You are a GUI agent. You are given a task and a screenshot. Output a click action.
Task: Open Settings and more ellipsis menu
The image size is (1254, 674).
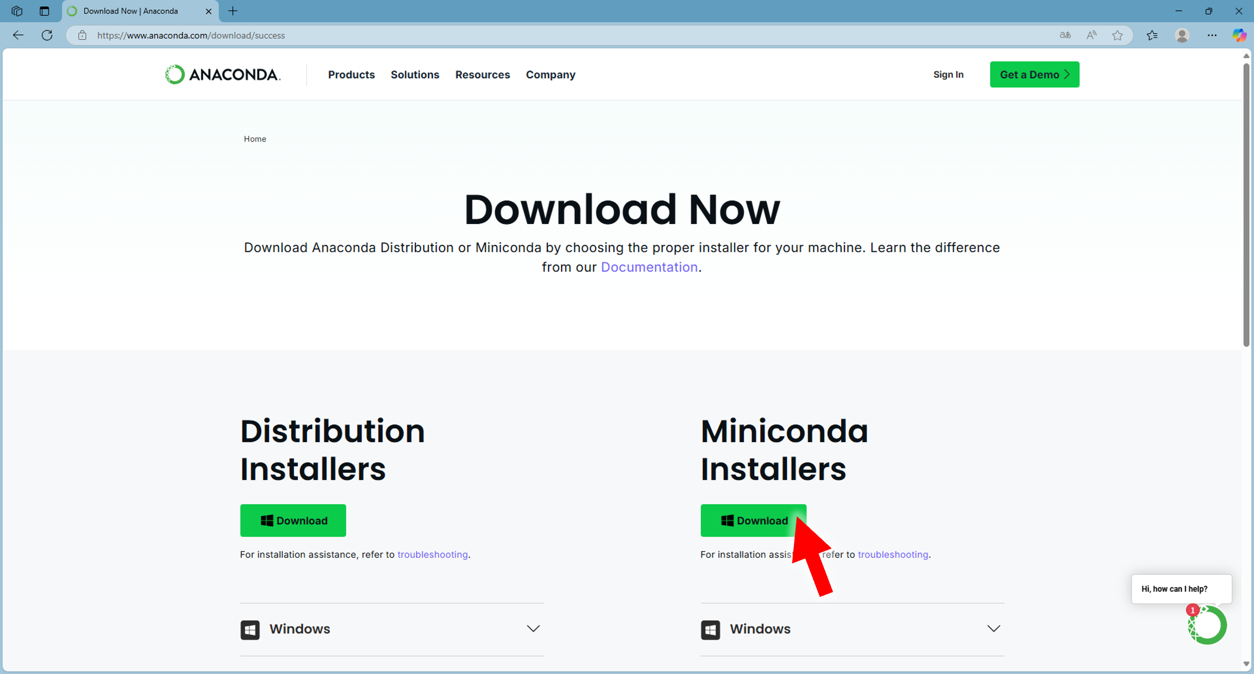pyautogui.click(x=1212, y=35)
